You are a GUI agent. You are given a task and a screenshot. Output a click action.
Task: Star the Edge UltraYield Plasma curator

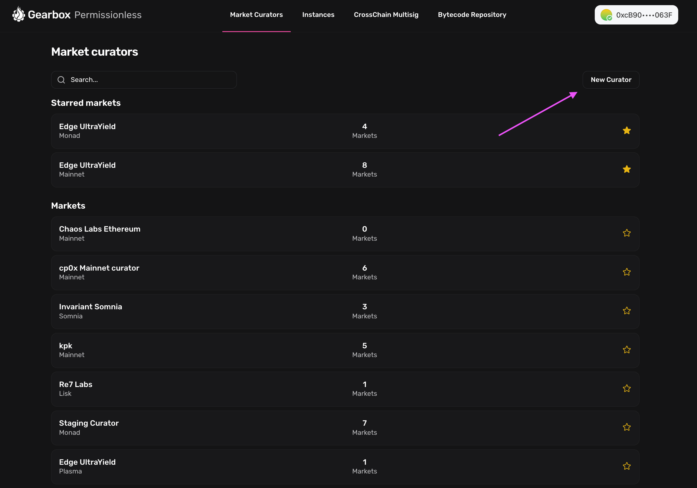pos(627,466)
